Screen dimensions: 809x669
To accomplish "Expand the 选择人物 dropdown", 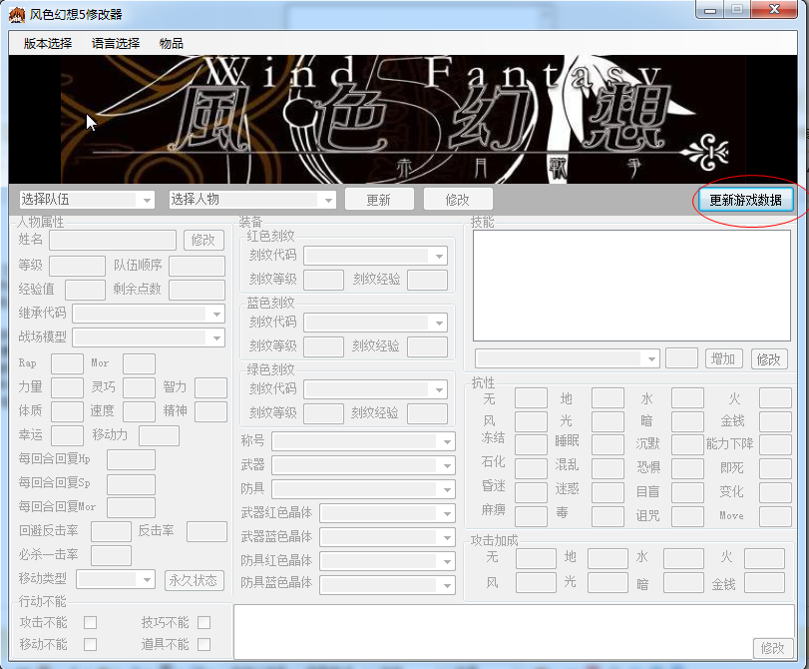I will (252, 200).
